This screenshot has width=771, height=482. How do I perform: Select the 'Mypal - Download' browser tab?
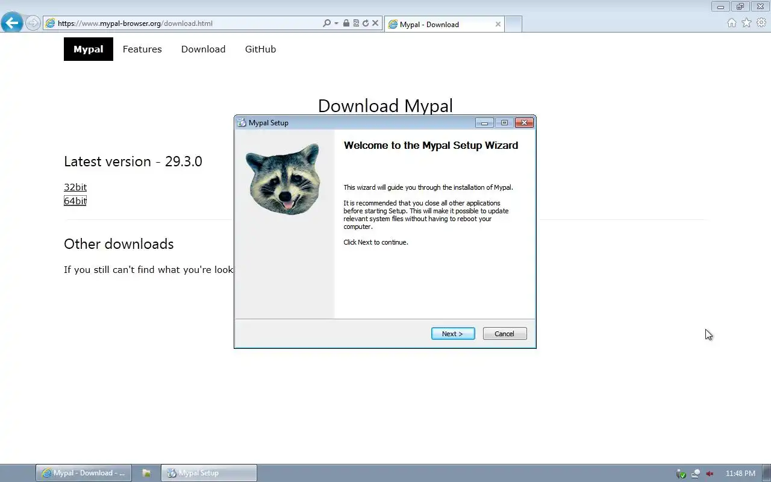tap(444, 24)
